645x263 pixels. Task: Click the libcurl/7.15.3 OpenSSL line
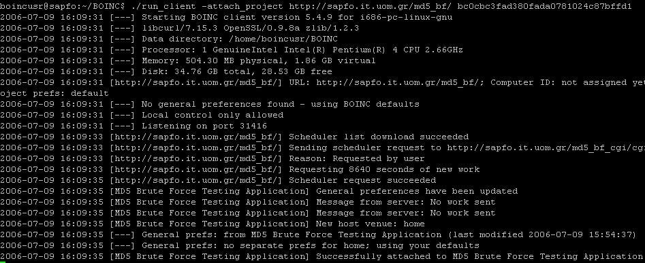250,28
